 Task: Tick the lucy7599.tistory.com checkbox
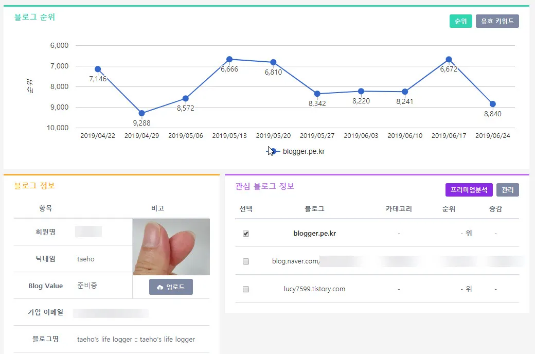coord(246,289)
